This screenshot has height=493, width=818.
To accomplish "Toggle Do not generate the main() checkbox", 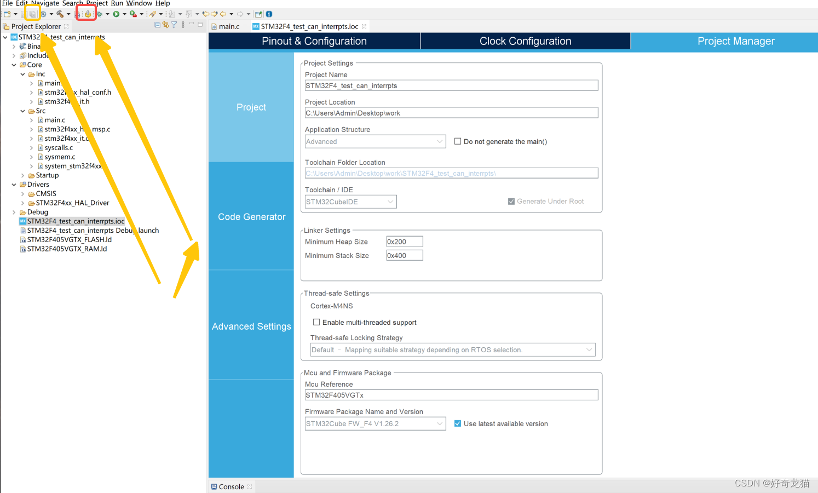I will [458, 141].
